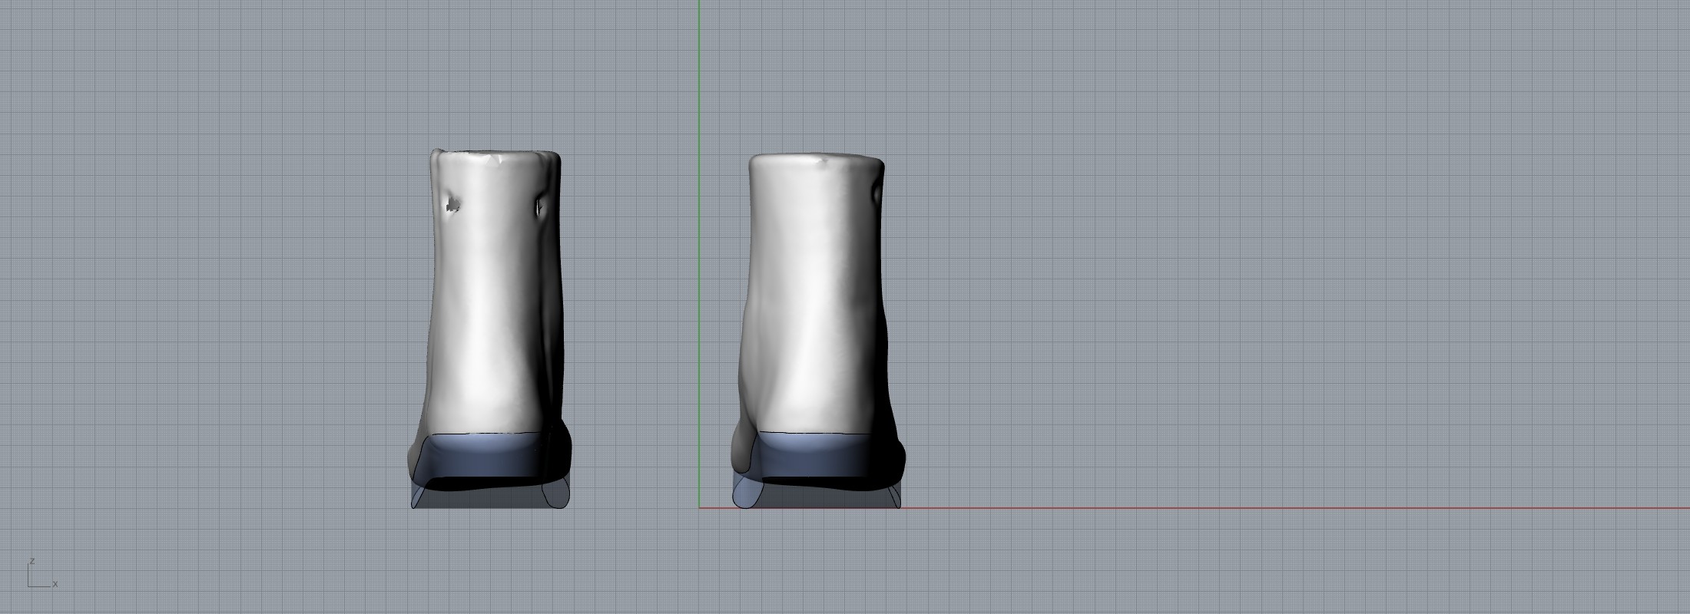Pick the blue sole surface of left model
Image resolution: width=1690 pixels, height=614 pixels.
point(484,457)
